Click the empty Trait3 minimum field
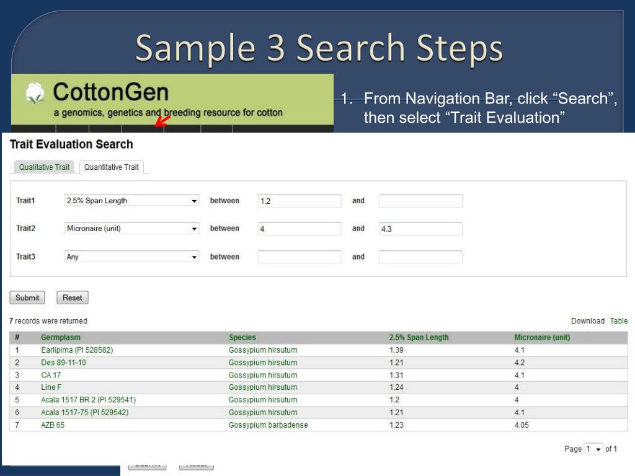This screenshot has width=635, height=476. tap(300, 257)
